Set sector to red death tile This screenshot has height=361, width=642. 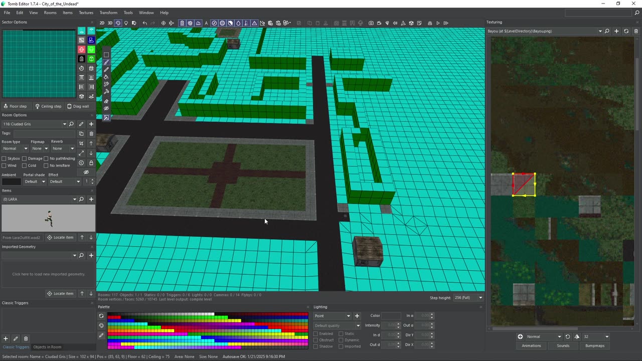point(82,50)
